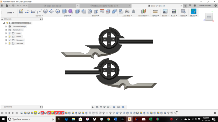Click the Windows Start button
This screenshot has height=122, width=218.
(x=3, y=119)
